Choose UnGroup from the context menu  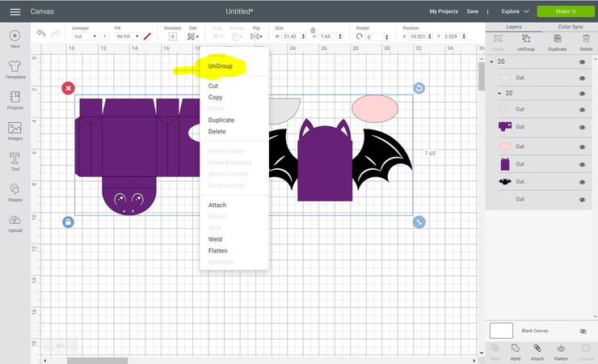tap(220, 66)
